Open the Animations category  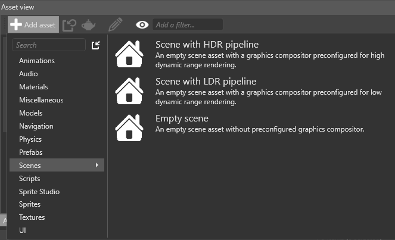pos(37,61)
